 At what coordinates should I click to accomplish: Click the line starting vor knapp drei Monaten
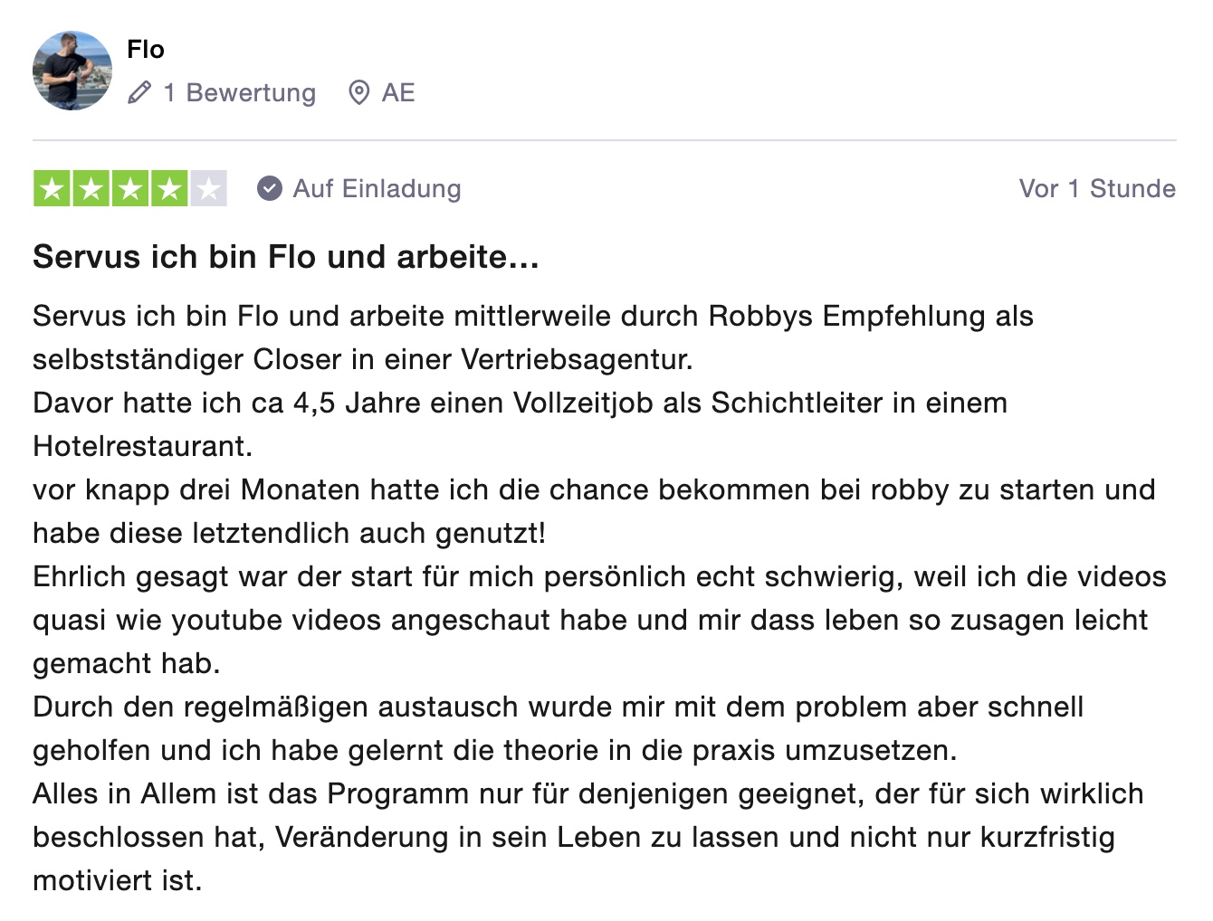tap(594, 511)
